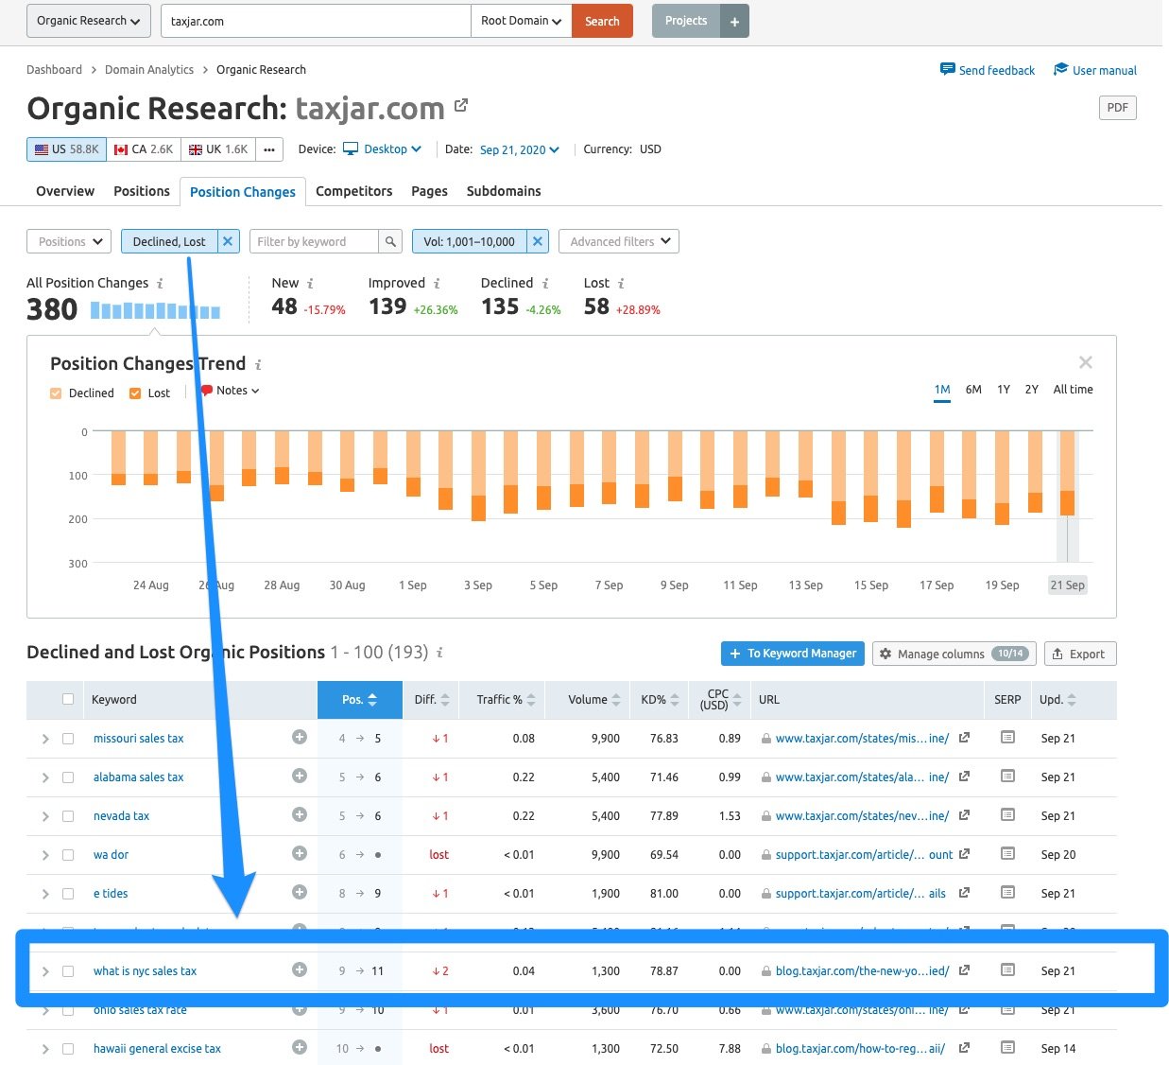Click the magnifier icon in the keyword filter
Image resolution: width=1169 pixels, height=1065 pixels.
[390, 241]
